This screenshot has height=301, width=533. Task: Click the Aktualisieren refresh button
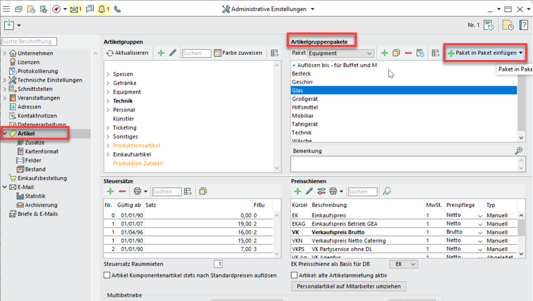tap(128, 53)
